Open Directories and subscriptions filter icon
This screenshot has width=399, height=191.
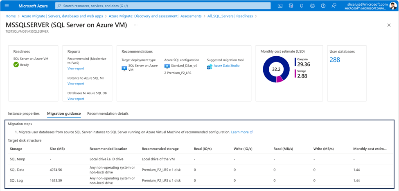(291, 6)
